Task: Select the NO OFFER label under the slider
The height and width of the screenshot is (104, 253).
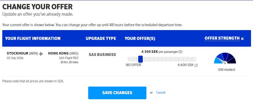Action: (133, 65)
